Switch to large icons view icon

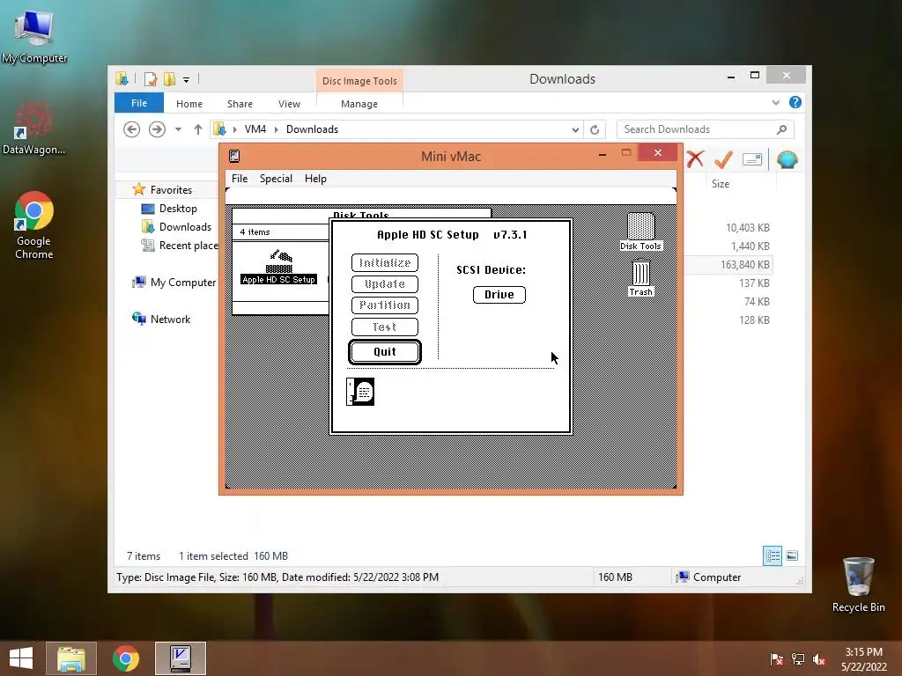pos(792,555)
